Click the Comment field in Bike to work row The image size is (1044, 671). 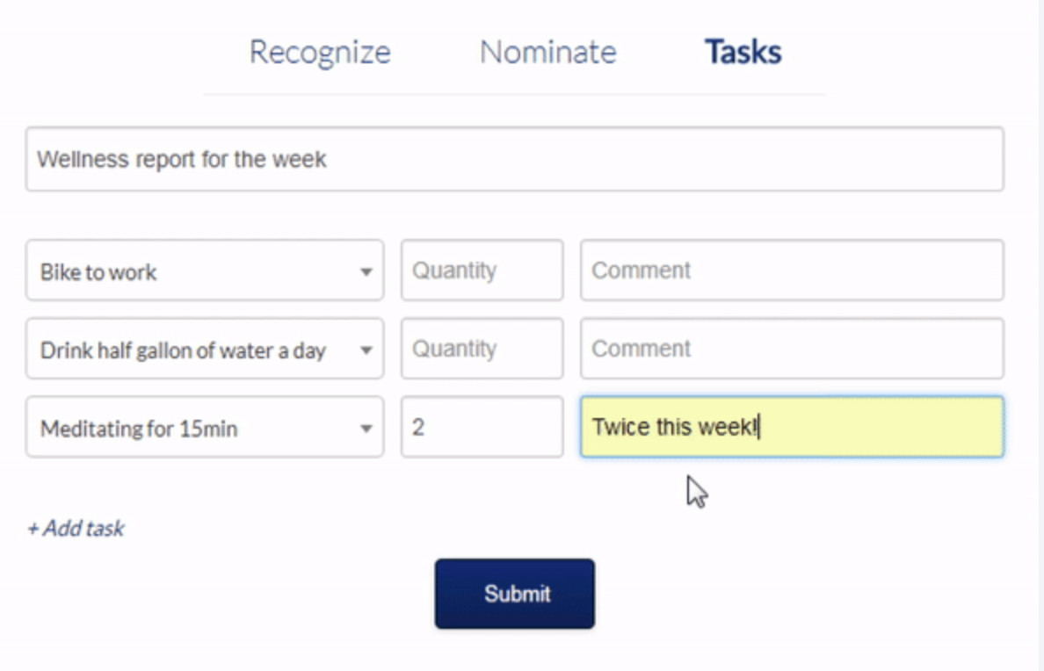(x=791, y=271)
